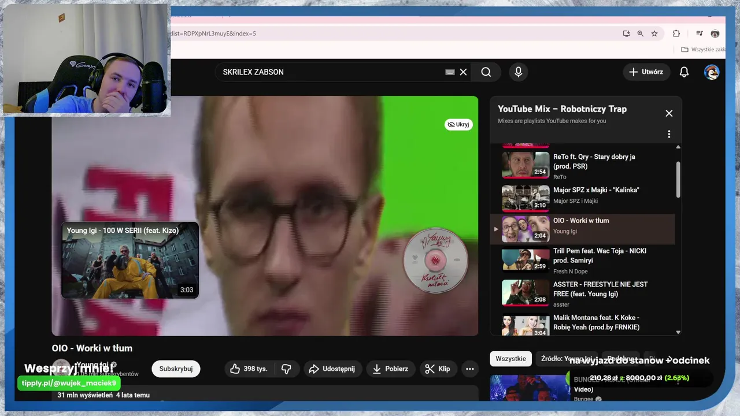Click the Pobierz download button
The height and width of the screenshot is (416, 740).
coord(390,369)
